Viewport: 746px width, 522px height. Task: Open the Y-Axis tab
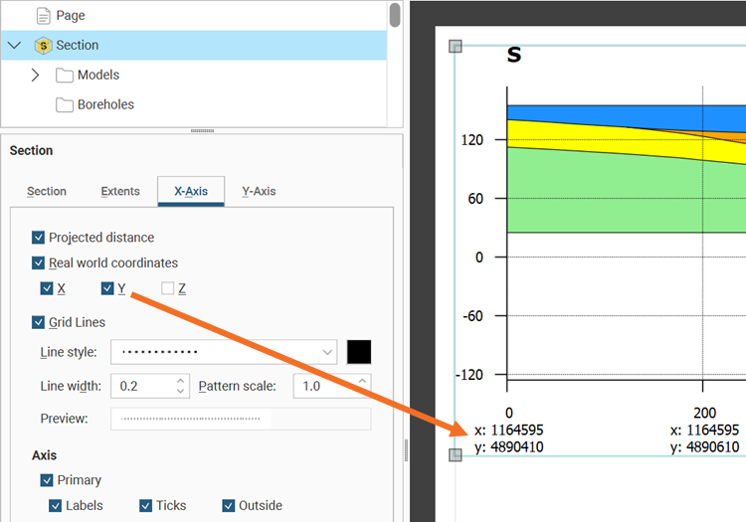[259, 191]
